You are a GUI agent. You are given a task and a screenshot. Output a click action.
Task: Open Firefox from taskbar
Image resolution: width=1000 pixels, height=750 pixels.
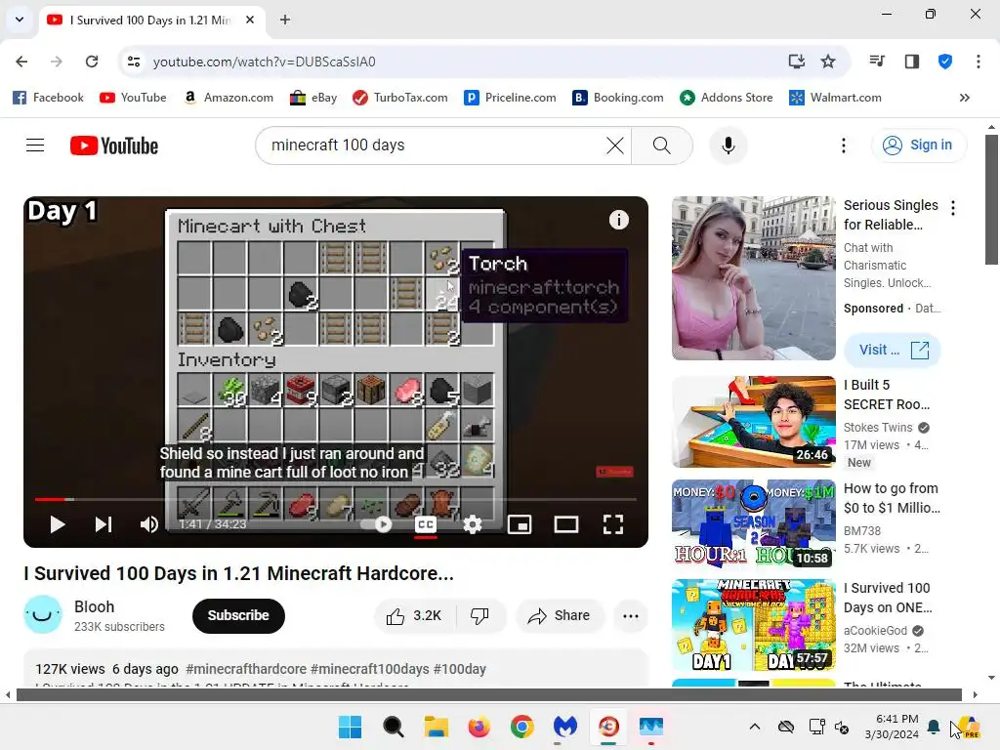pos(479,727)
